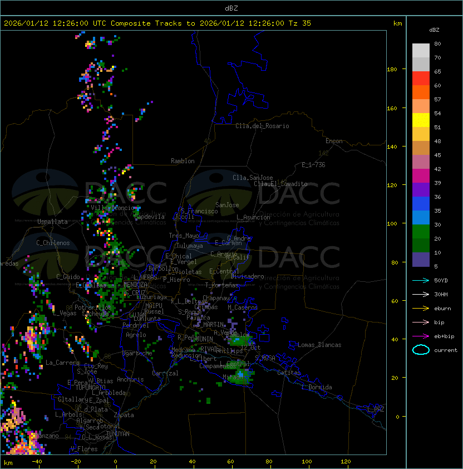Select the red legend swatch between 65 and 60
The image size is (463, 469).
coord(421,78)
